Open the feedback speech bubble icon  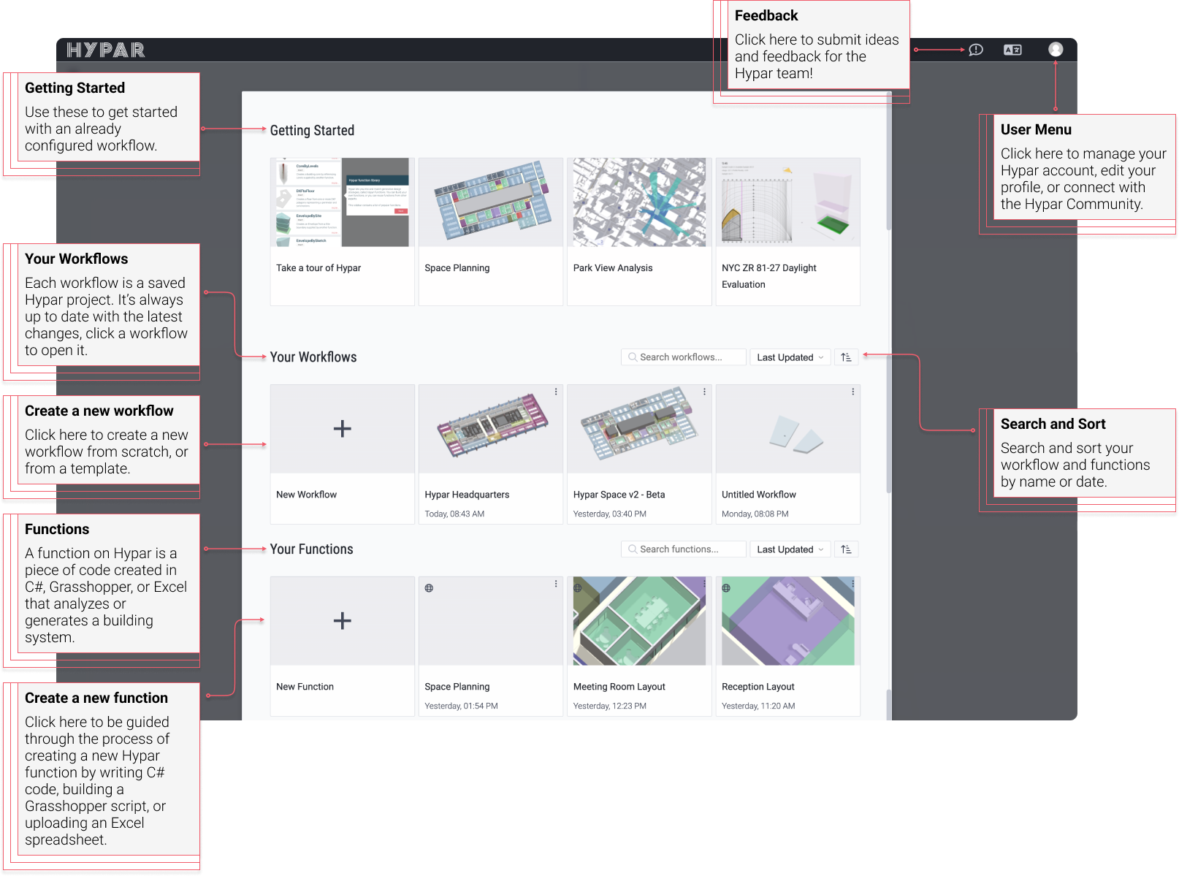coord(976,50)
